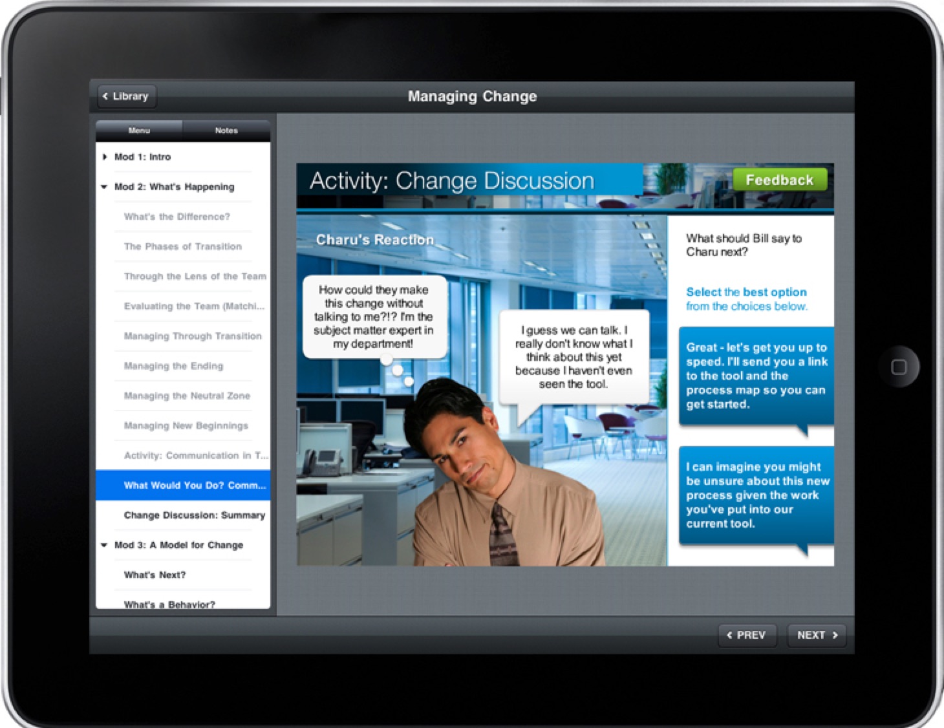Choose the 'Great - let's get you up to speed' option
Viewport: 944px width, 728px height.
coord(756,377)
